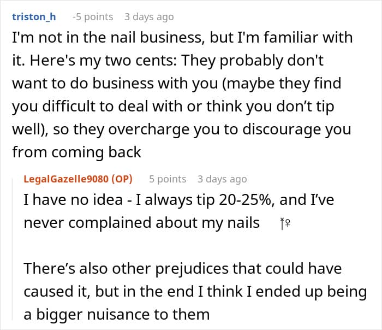Click the text 'never complained about my nails'
Viewport: 382px width, 330px height.
[x=142, y=223]
